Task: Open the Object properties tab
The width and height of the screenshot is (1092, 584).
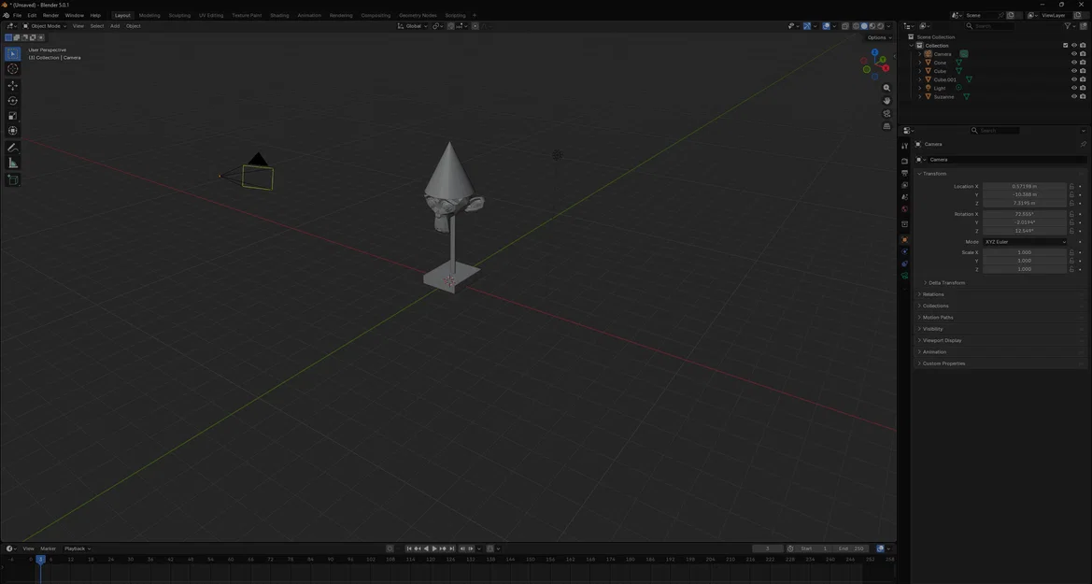Action: pos(904,240)
